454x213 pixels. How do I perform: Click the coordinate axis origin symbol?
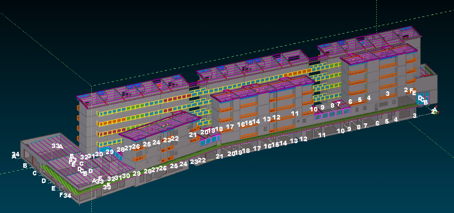click(x=434, y=110)
